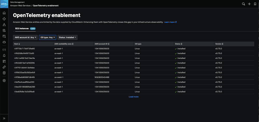Viewport: 259px width, 122px height.
Task: Click v0.75.0 version in i-0fd268cf44f672a00 row
Action: pyautogui.click(x=219, y=53)
